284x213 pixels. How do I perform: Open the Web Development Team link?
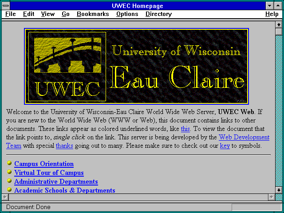244,137
